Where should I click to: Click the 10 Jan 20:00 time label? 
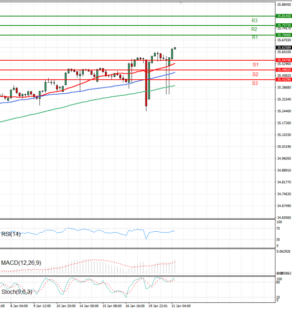tap(66, 306)
